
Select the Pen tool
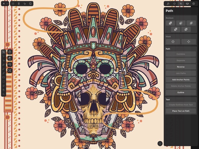click(x=3, y=65)
